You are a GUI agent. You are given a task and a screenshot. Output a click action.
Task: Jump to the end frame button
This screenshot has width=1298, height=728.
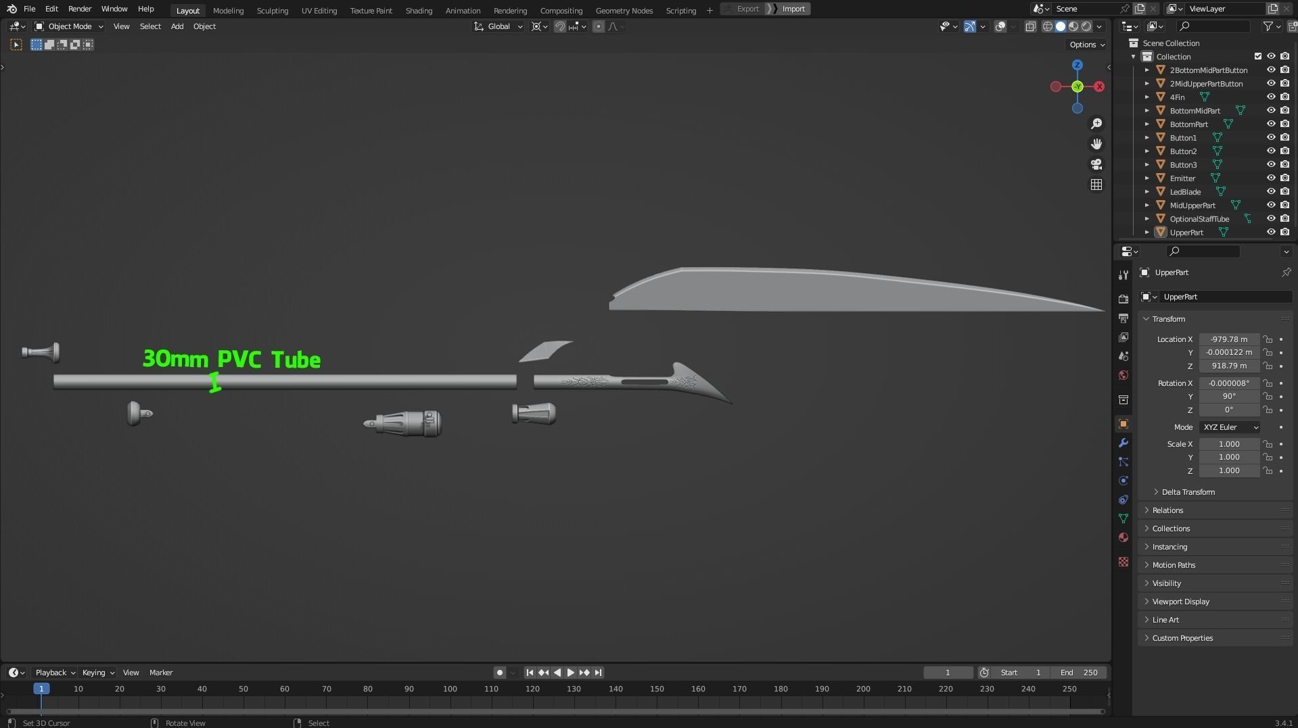[x=598, y=673]
